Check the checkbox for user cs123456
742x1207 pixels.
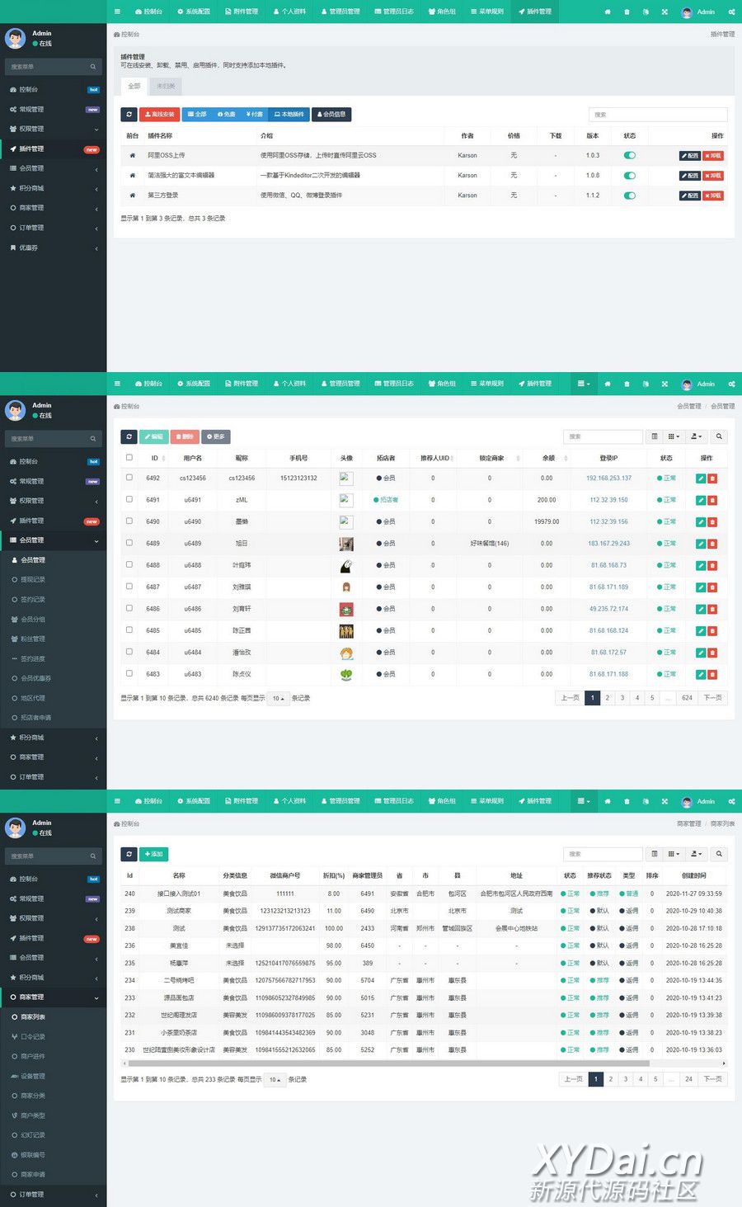[129, 478]
